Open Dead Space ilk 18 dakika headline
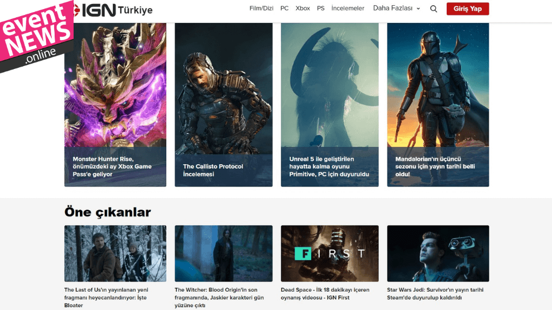Viewport: 552px width, 310px height. coord(325,293)
